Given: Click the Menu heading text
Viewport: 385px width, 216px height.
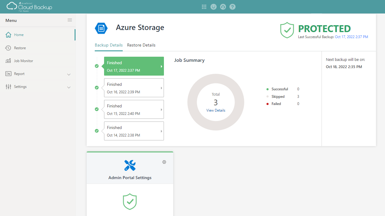Looking at the screenshot, I should click(x=11, y=20).
